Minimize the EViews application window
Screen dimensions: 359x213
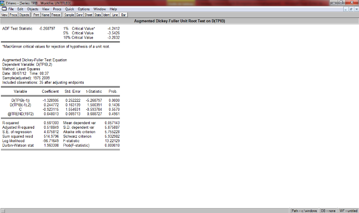pyautogui.click(x=333, y=3)
